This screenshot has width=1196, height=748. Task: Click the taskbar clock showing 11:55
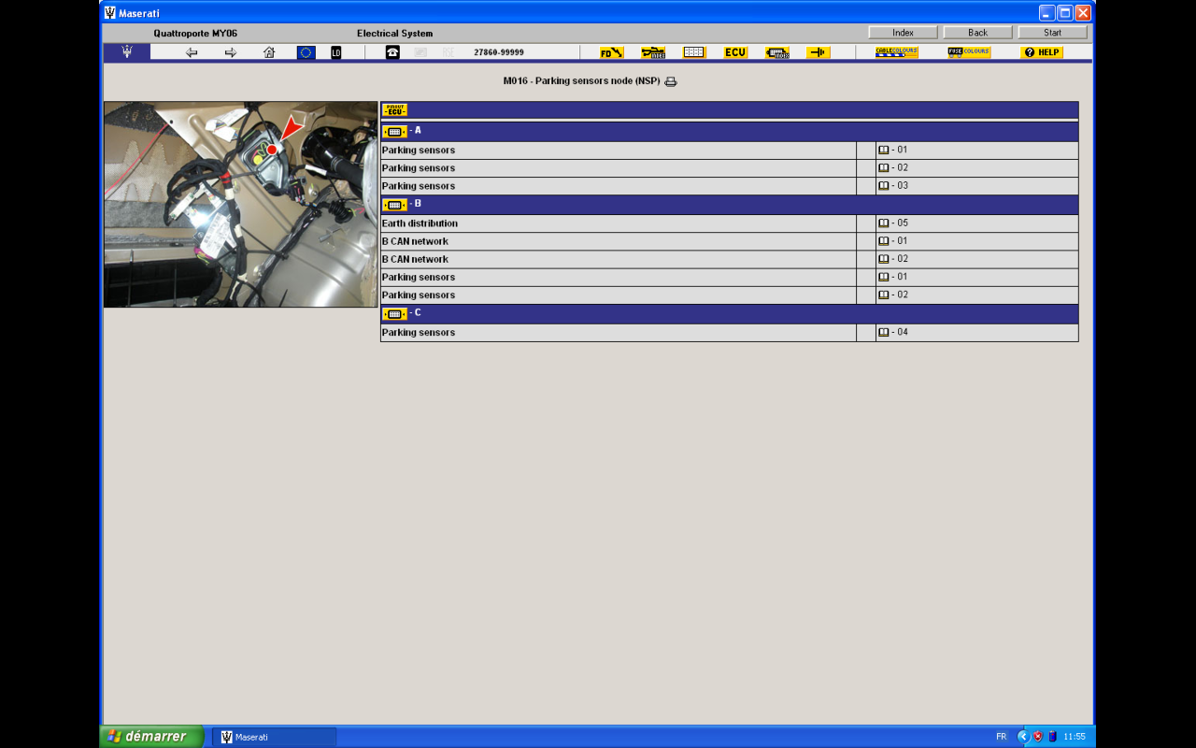[x=1075, y=737]
